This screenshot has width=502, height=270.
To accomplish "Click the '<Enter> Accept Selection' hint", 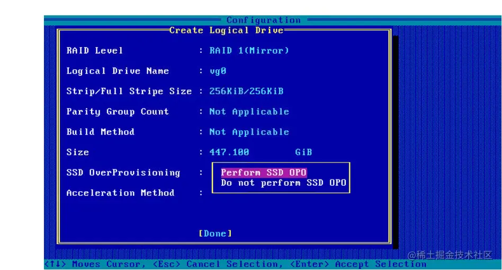I will (358, 264).
